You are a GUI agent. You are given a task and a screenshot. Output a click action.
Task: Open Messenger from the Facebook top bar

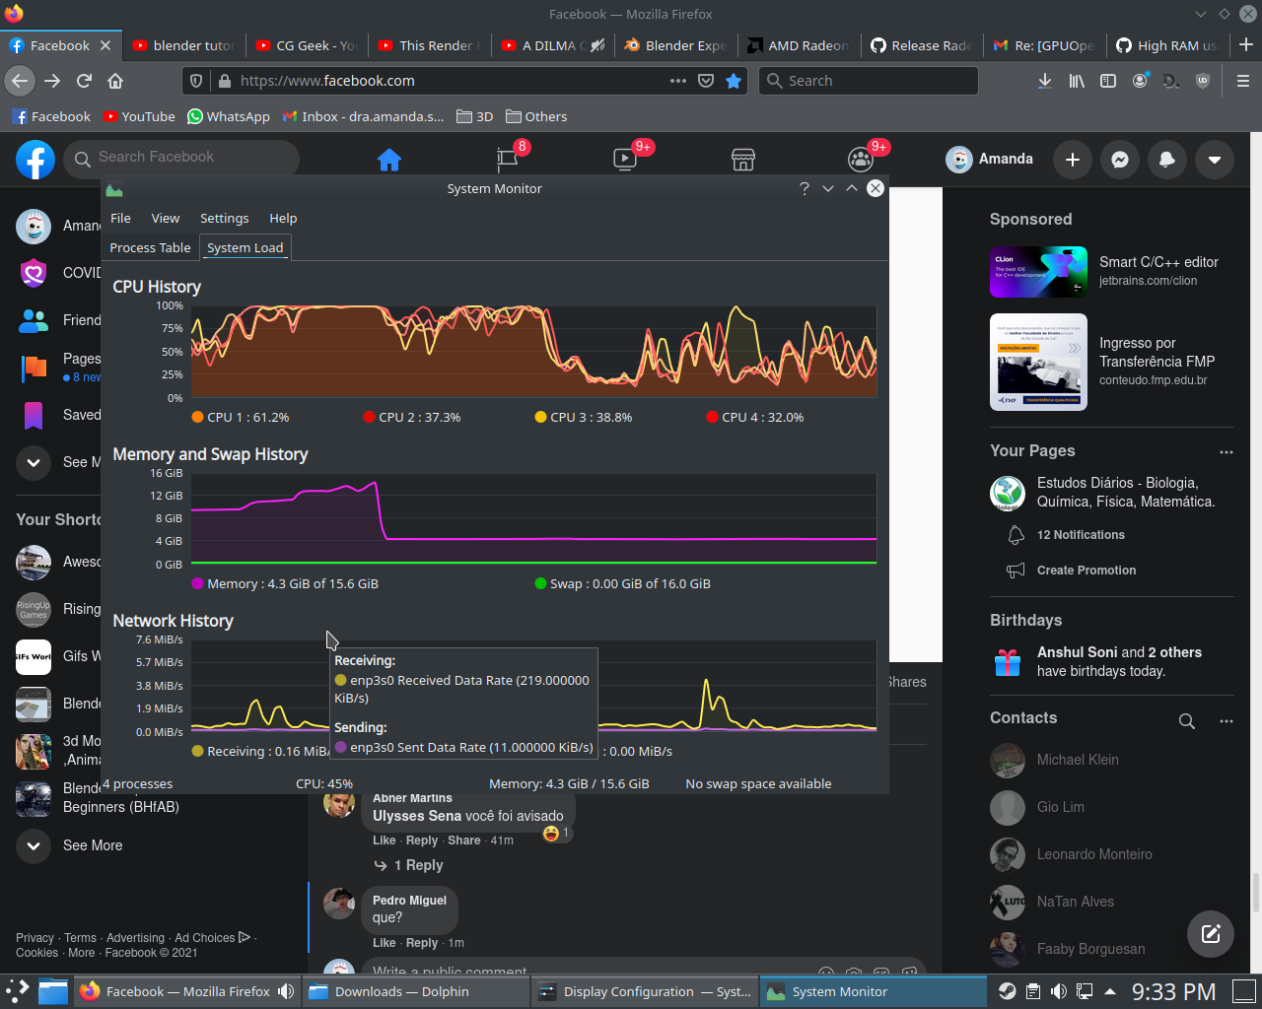[1119, 159]
